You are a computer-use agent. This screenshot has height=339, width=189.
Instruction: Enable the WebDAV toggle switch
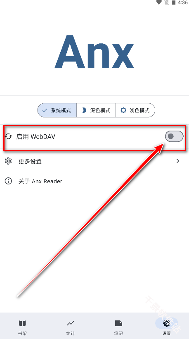[x=174, y=136]
